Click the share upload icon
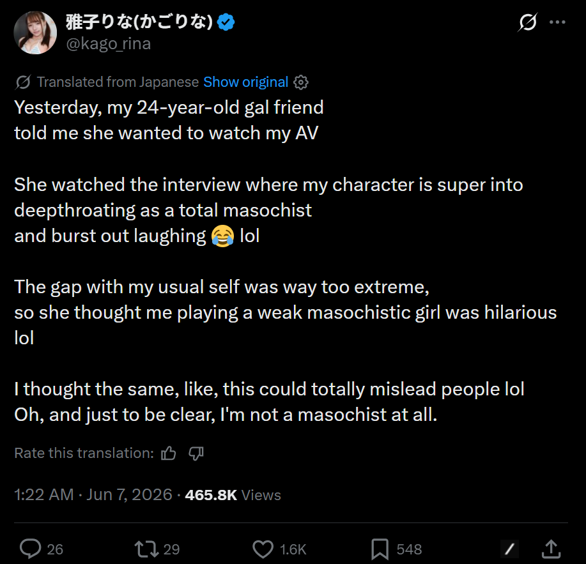Viewport: 586px width, 564px height. (x=551, y=549)
